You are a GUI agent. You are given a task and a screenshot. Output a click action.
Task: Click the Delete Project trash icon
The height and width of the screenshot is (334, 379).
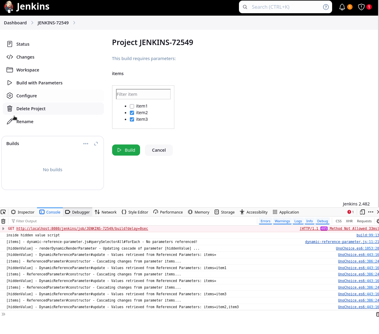tap(10, 108)
